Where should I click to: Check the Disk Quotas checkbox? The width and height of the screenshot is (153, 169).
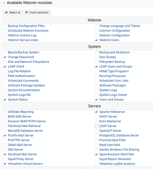[96, 57]
